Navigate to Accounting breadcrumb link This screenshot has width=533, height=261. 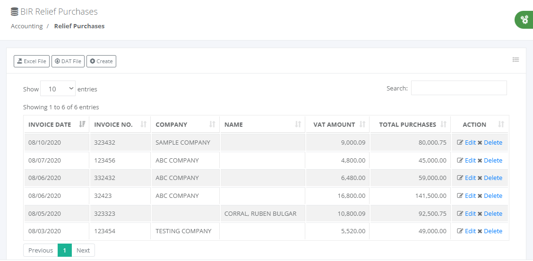pyautogui.click(x=27, y=26)
